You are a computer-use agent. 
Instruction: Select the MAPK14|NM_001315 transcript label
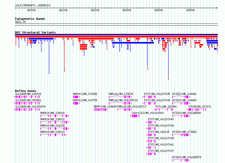pos(52,126)
